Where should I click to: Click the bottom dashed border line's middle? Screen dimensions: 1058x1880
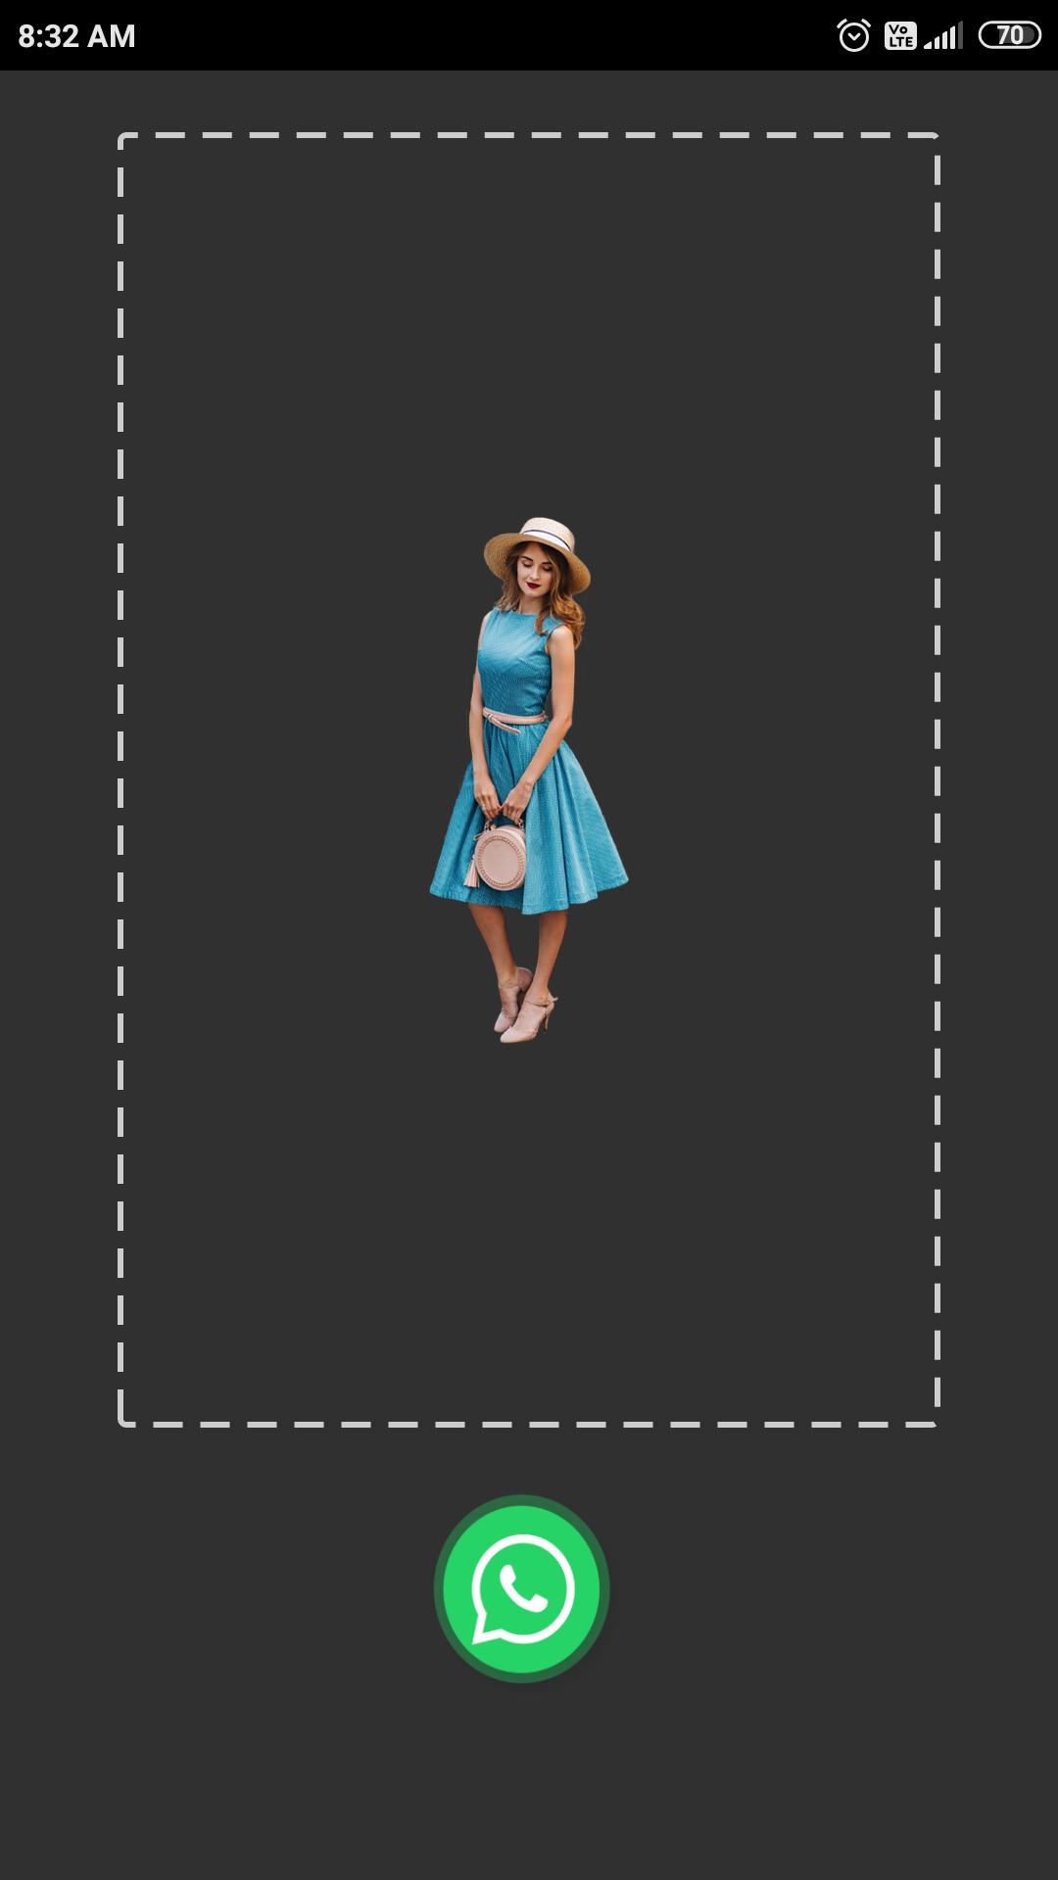529,1425
